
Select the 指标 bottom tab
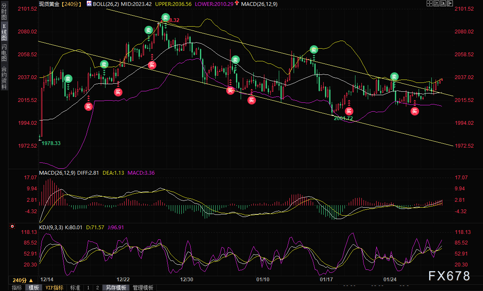pos(17,288)
